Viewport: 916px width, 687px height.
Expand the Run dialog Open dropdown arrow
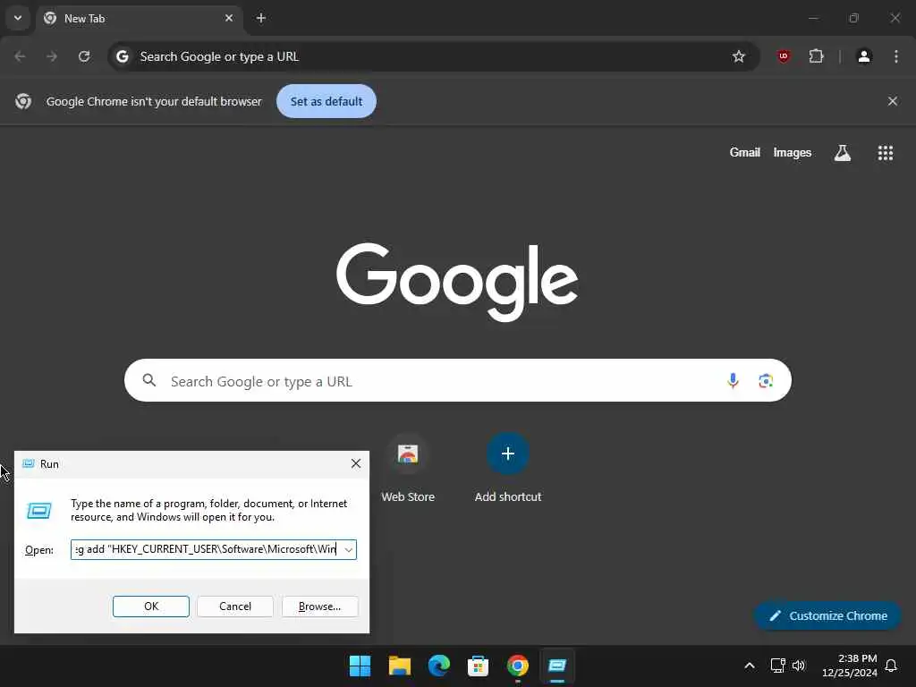point(348,550)
